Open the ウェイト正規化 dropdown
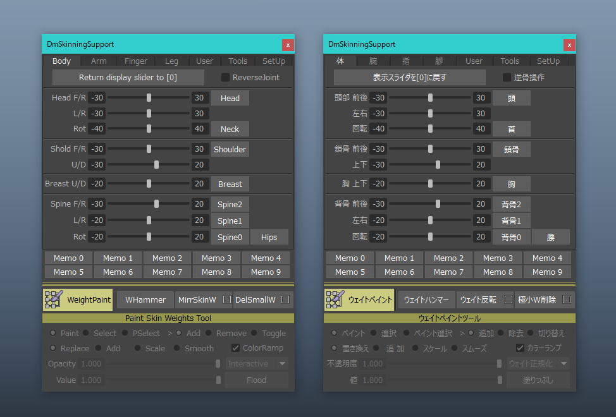 coord(538,364)
